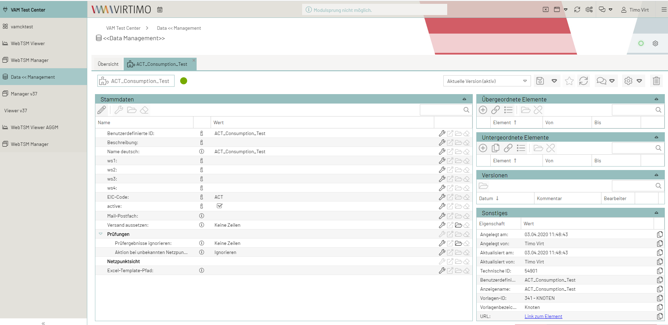This screenshot has height=325, width=668.
Task: Mark element as favorite with star icon
Action: pyautogui.click(x=569, y=81)
